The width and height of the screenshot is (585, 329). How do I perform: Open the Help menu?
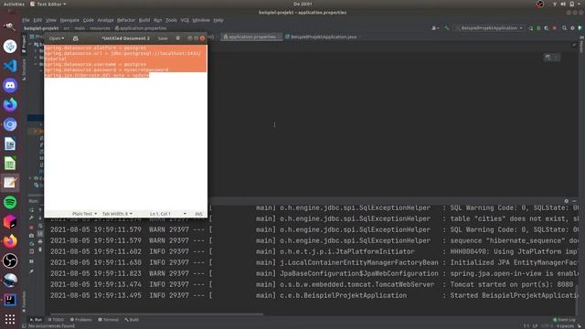pos(218,20)
